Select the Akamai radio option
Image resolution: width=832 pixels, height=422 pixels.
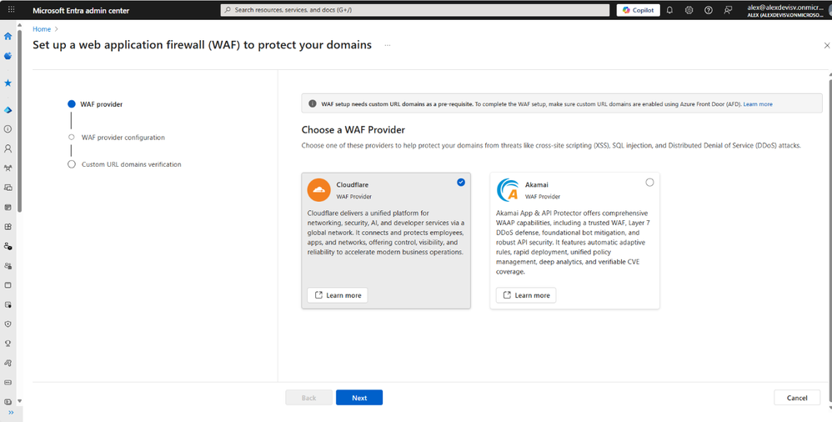(649, 182)
